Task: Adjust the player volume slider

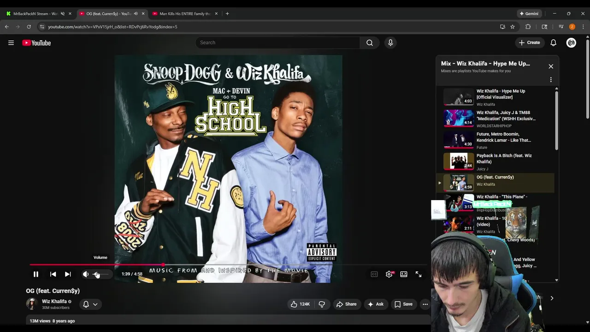Action: tap(101, 274)
